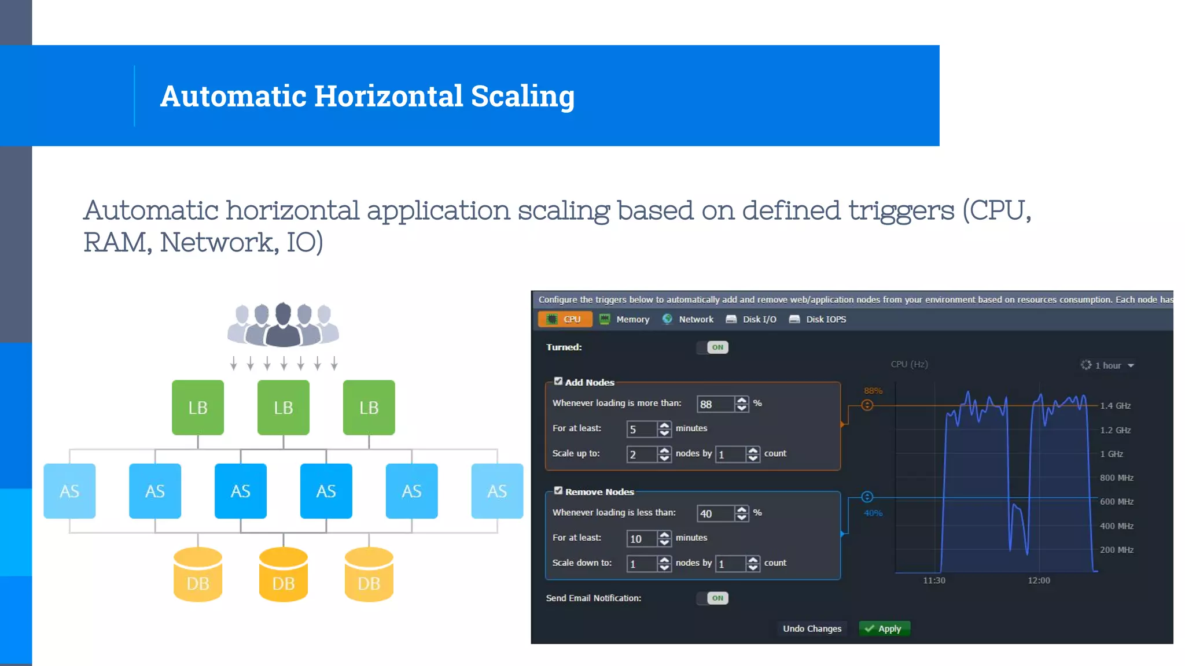Uncheck the Remove Nodes checkbox
Screen dimensions: 1185x666
(x=558, y=491)
